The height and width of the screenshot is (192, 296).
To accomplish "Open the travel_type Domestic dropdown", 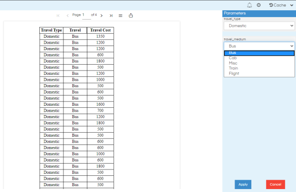I will pyautogui.click(x=259, y=26).
